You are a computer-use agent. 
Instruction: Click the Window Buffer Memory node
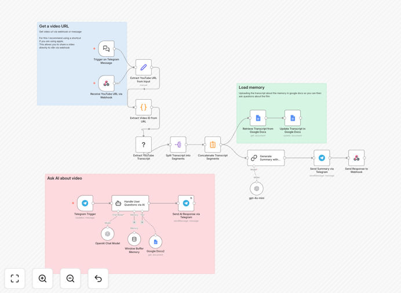(134, 239)
